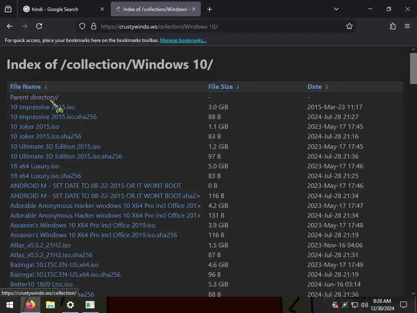Open a new tab with plus button

(x=210, y=9)
